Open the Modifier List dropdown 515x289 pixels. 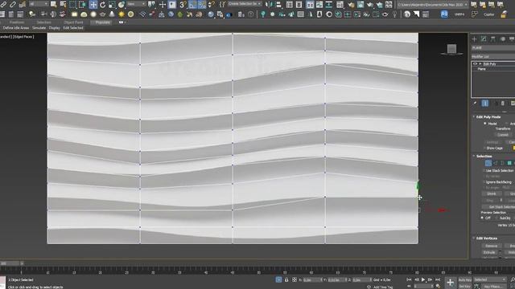point(493,56)
